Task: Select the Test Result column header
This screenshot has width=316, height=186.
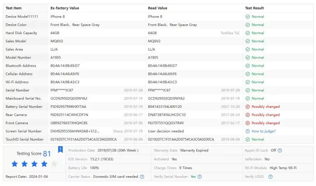Action: pos(255,8)
